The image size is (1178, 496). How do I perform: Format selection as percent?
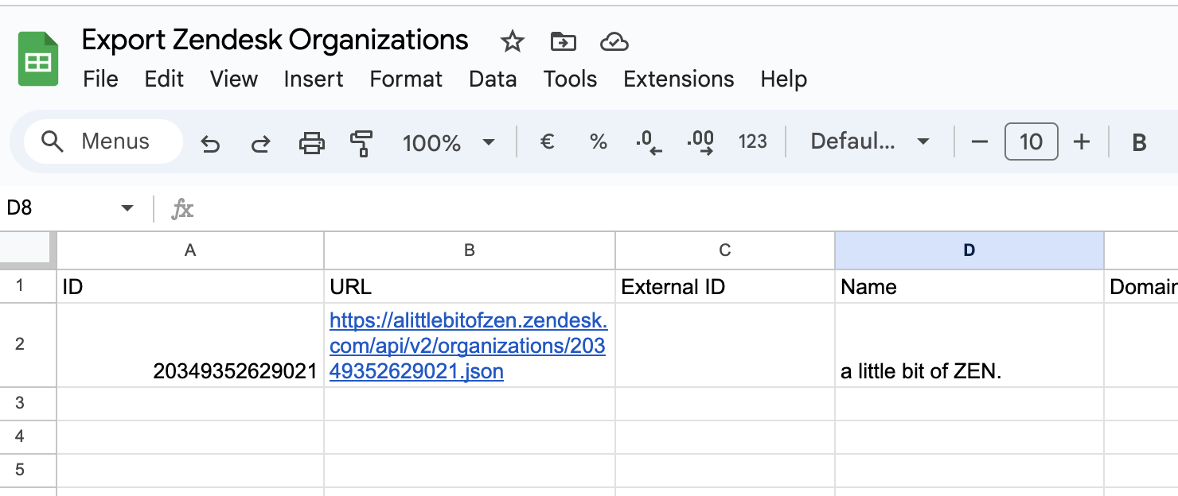(x=598, y=141)
